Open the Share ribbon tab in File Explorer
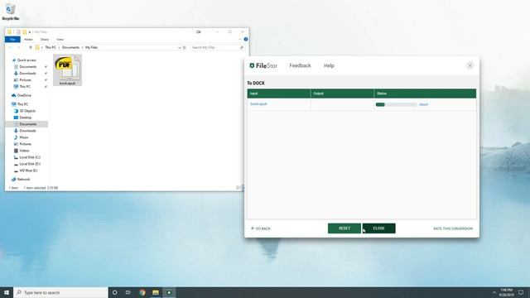This screenshot has height=298, width=530. pyautogui.click(x=44, y=40)
